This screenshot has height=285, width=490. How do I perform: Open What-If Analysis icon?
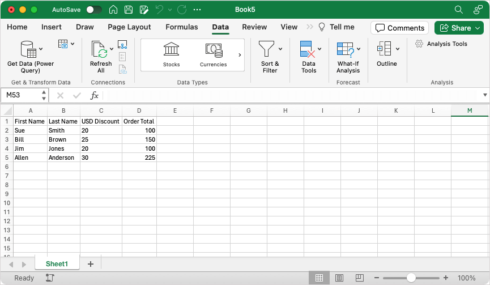[x=346, y=49]
